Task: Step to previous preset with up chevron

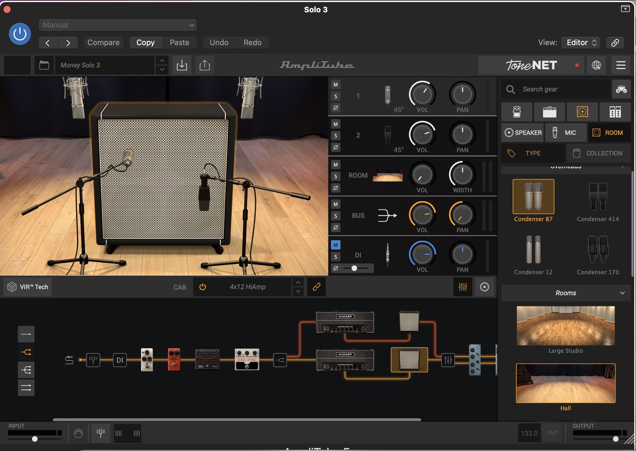Action: 162,61
